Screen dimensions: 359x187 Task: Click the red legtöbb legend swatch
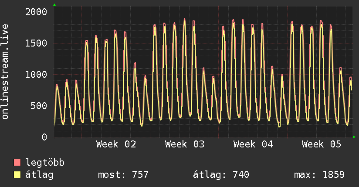point(17,163)
